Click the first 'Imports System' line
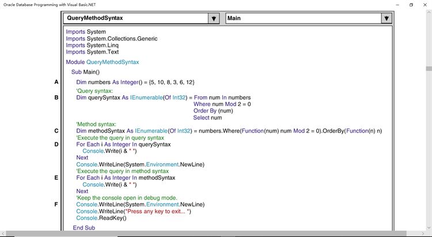432x237 pixels. [86, 32]
